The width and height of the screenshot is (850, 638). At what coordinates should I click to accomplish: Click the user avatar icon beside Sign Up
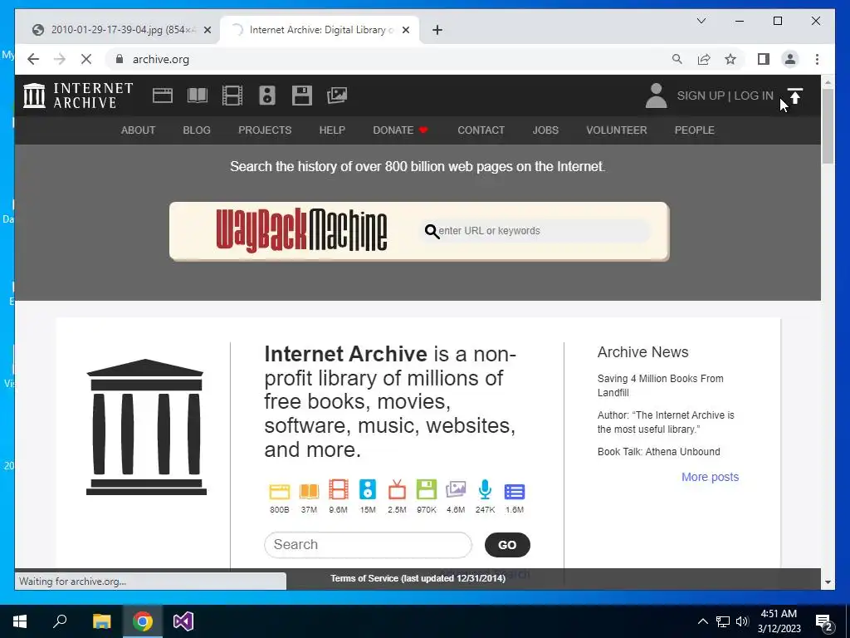click(x=656, y=96)
